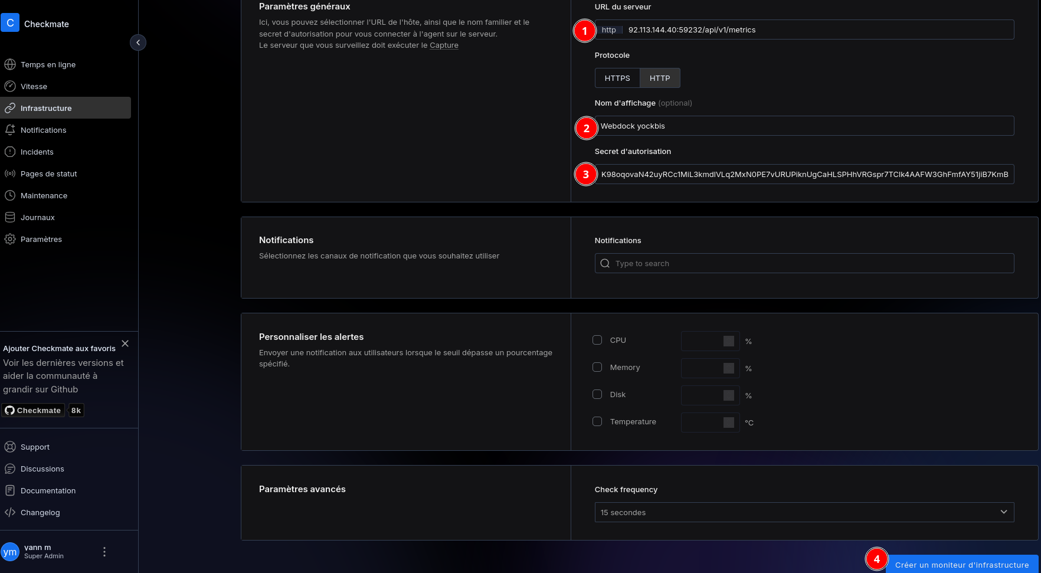The height and width of the screenshot is (573, 1041).
Task: Open the Temps en ligne globe icon
Action: click(10, 64)
